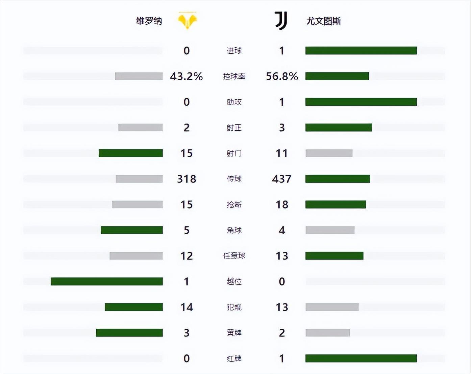
Task: Click the 43.2% possession value
Action: point(186,76)
